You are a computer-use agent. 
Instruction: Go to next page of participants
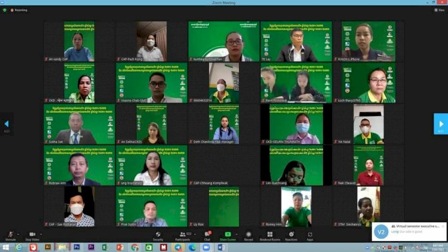pyautogui.click(x=441, y=124)
